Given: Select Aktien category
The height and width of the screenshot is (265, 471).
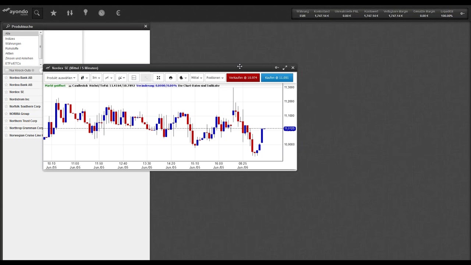Looking at the screenshot, I should click(x=21, y=53).
